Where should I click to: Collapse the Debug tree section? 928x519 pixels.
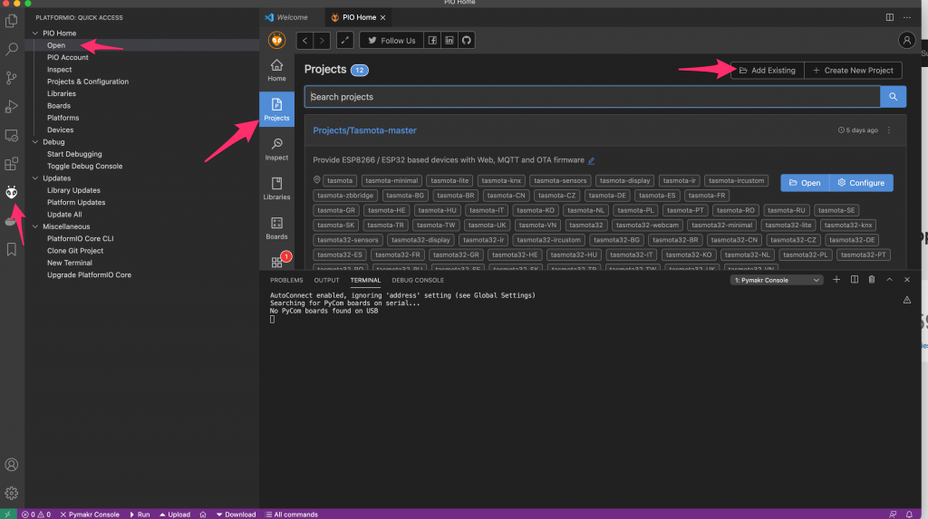pos(35,142)
